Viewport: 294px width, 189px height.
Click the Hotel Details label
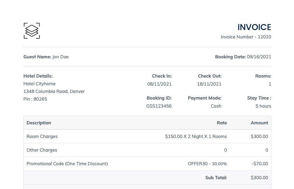tap(38, 76)
